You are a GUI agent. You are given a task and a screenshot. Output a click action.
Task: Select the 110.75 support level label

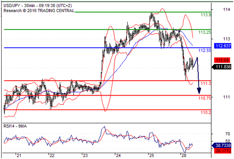click(205, 98)
